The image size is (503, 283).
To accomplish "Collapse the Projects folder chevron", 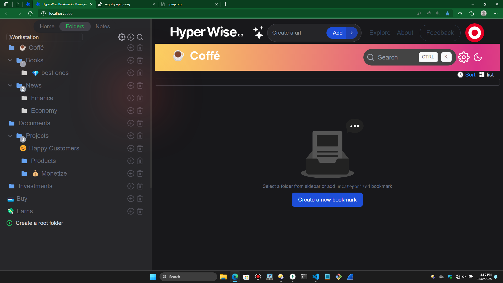I will click(x=10, y=136).
